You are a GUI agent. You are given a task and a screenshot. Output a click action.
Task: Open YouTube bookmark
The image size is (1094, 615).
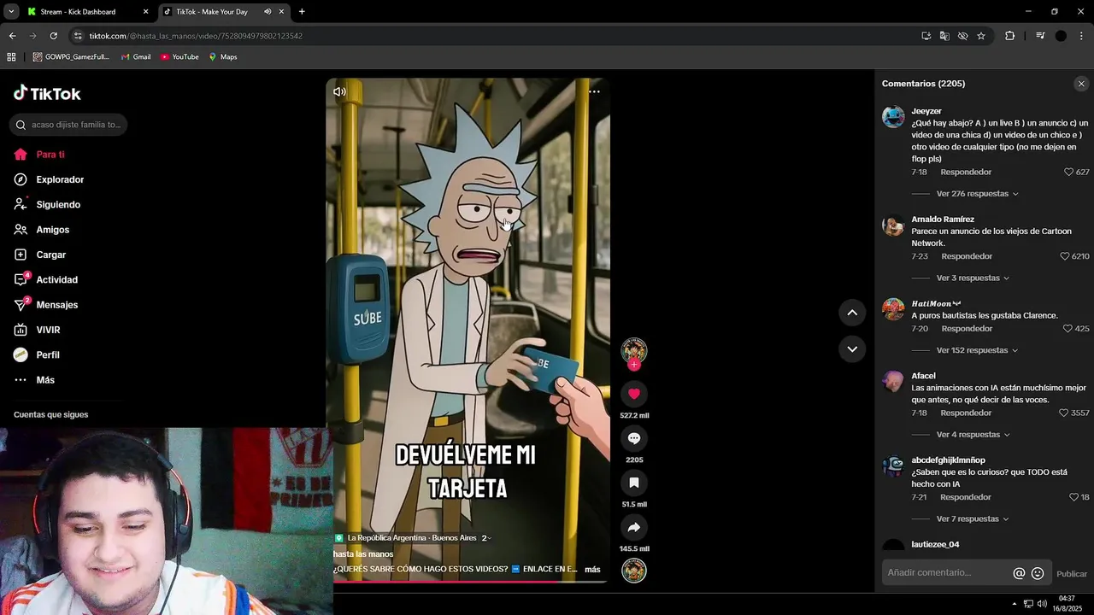[179, 57]
